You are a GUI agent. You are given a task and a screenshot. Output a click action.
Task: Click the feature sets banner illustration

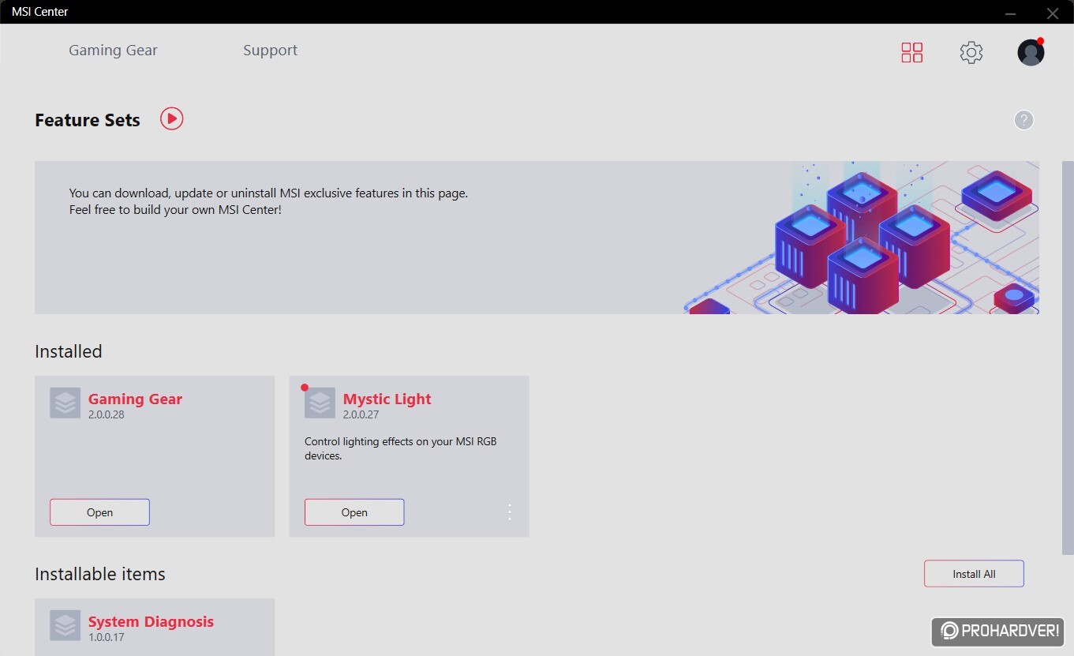click(861, 238)
